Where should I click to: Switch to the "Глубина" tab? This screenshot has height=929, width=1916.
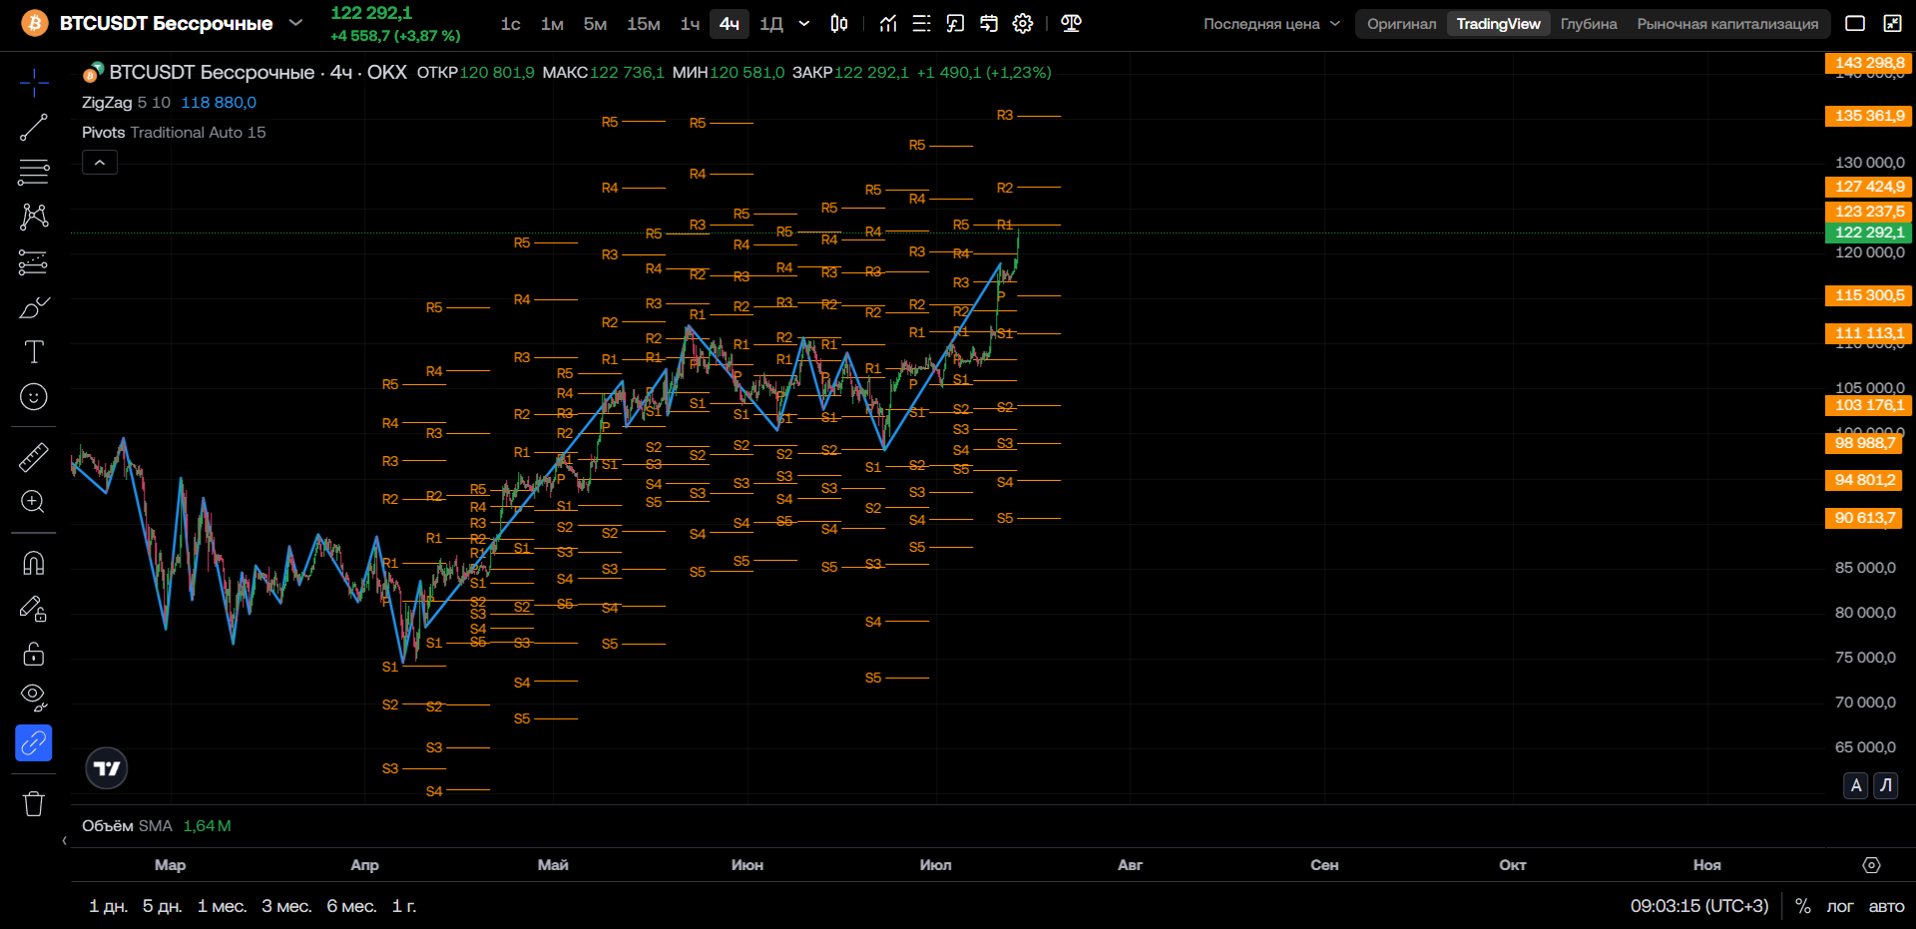pos(1589,24)
